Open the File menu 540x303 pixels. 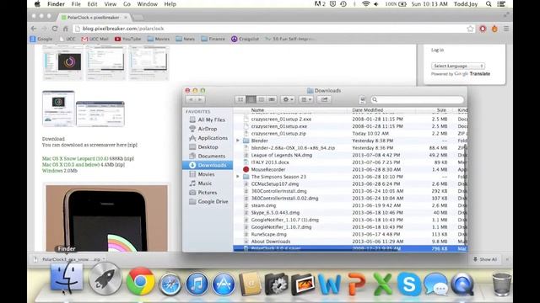tap(76, 4)
